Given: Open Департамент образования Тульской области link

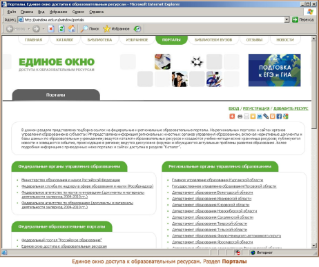Looking at the screenshot, I should [209, 230].
